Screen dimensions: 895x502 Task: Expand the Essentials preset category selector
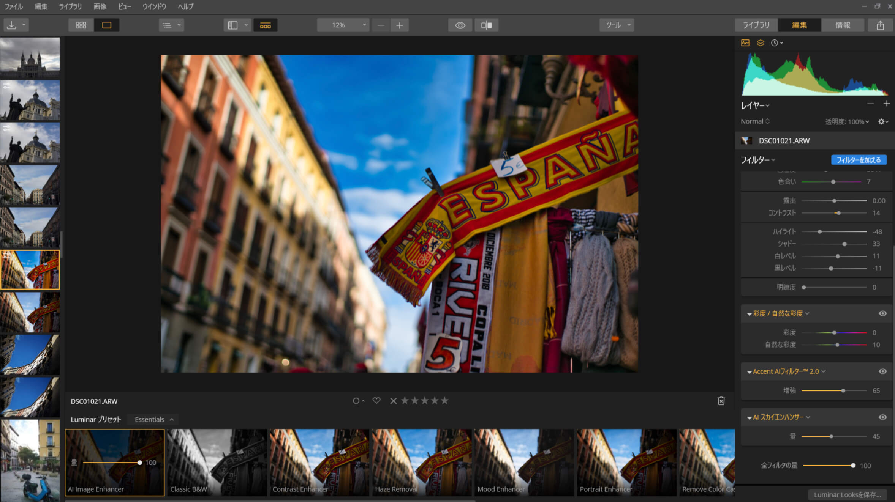coord(154,419)
